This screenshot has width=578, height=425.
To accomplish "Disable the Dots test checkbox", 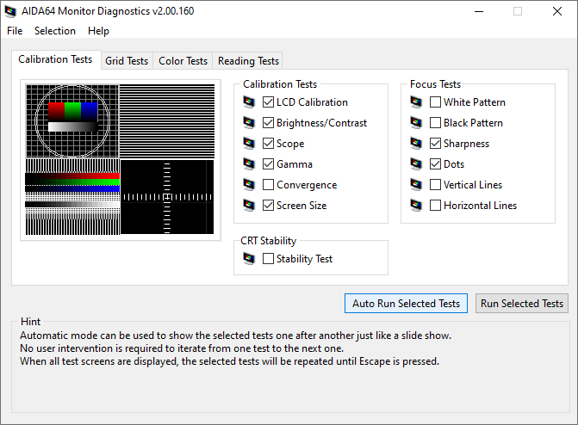I will coord(435,163).
